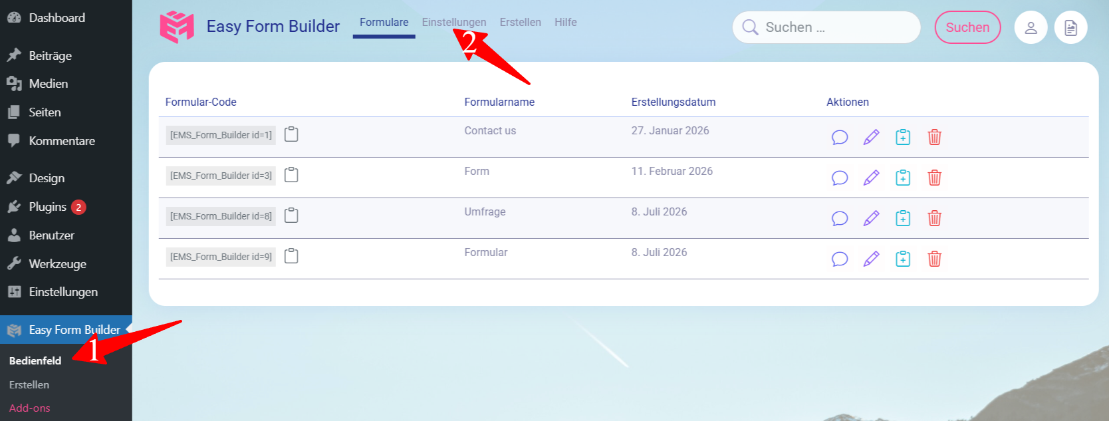This screenshot has height=421, width=1109.
Task: Select the [EMS_Form_Builder id=1] shortcode text
Action: coord(221,135)
